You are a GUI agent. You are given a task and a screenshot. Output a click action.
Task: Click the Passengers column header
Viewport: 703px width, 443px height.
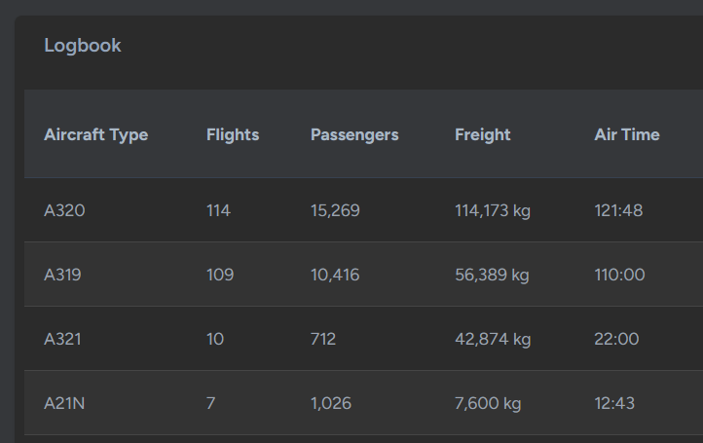coord(354,134)
